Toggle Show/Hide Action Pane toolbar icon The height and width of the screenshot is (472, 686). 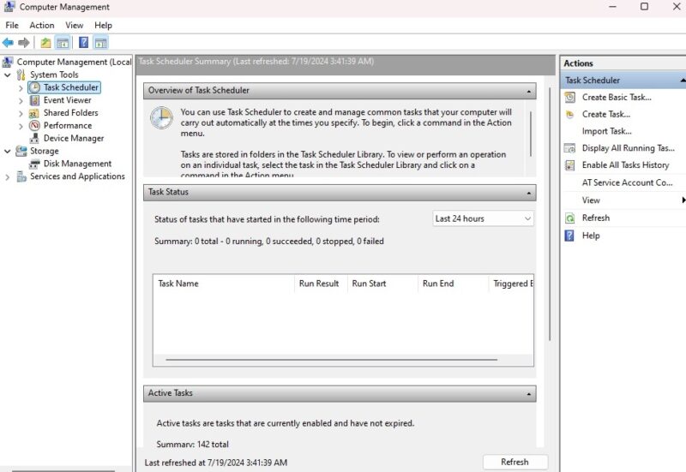(100, 42)
